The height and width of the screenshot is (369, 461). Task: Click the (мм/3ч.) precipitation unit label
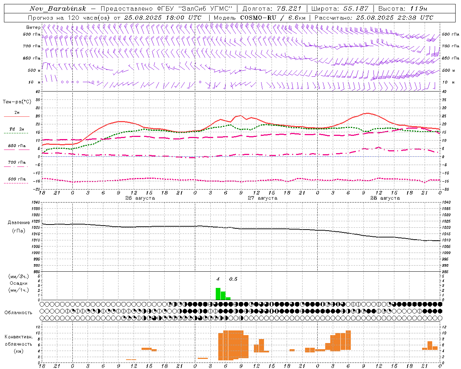click(x=19, y=276)
